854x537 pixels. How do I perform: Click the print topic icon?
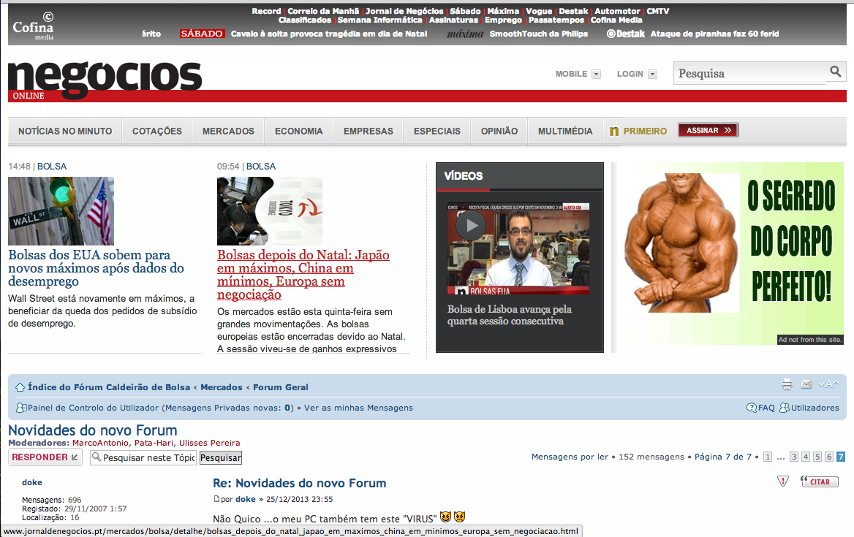787,384
